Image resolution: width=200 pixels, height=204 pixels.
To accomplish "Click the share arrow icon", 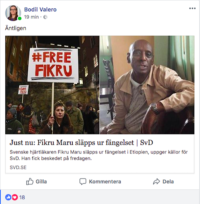I will coord(156,181).
